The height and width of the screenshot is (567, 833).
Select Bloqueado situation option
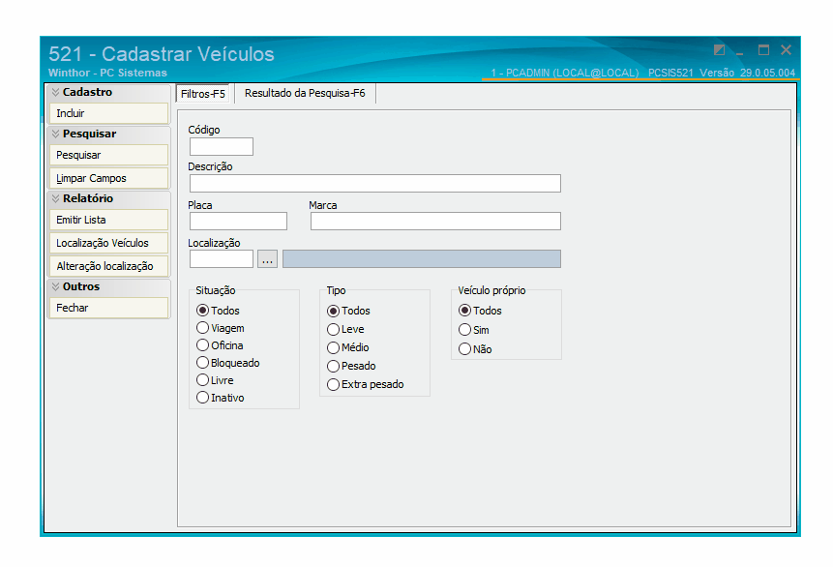[228, 363]
